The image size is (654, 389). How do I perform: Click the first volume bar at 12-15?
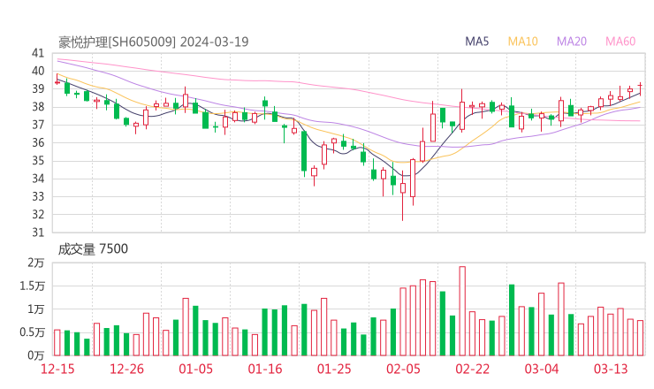pyautogui.click(x=57, y=343)
